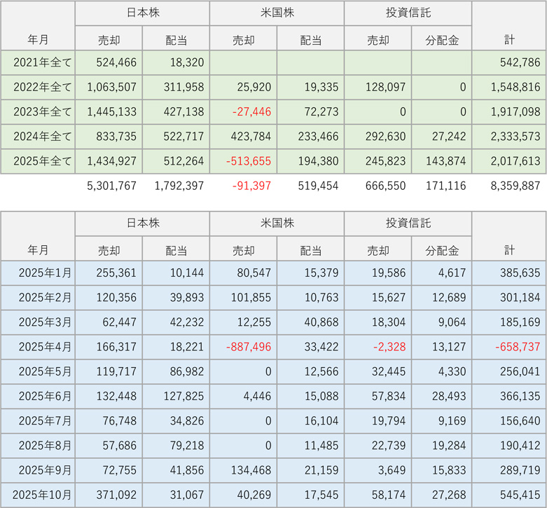Select the 2022年全て row label
547x508 pixels.
pyautogui.click(x=39, y=88)
